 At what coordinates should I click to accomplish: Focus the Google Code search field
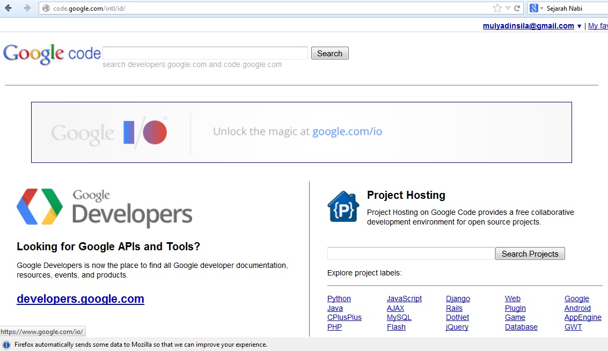[x=205, y=53]
